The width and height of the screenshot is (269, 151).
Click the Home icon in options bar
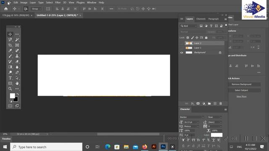click(6, 9)
